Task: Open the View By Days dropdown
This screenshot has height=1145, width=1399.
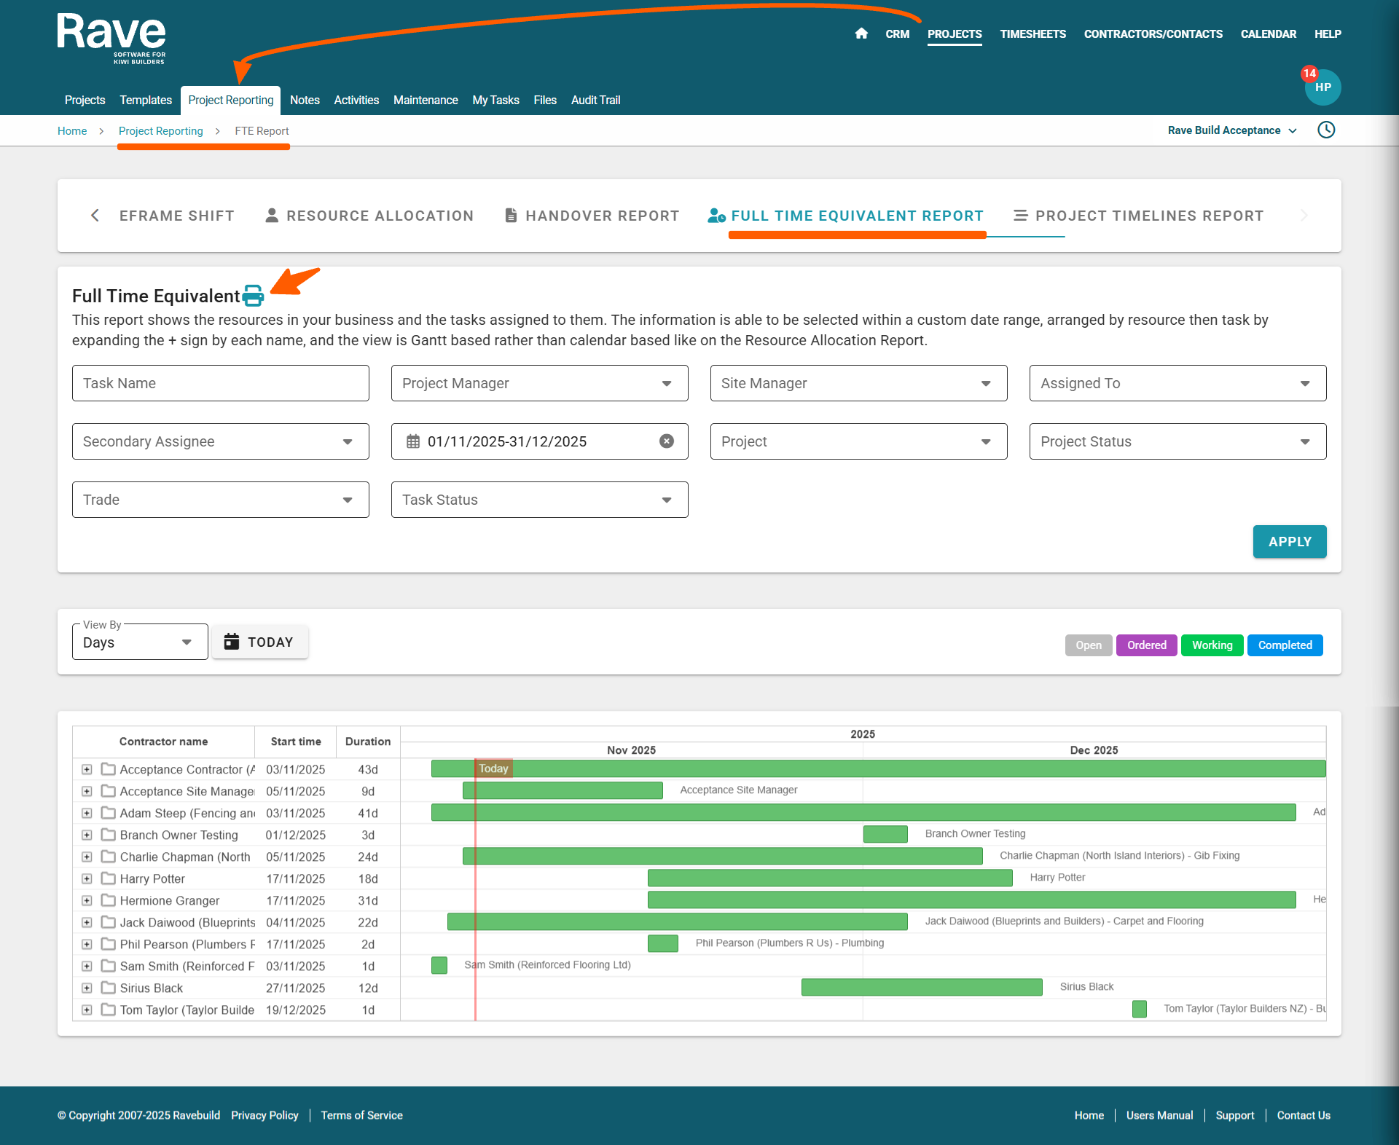Action: 139,642
